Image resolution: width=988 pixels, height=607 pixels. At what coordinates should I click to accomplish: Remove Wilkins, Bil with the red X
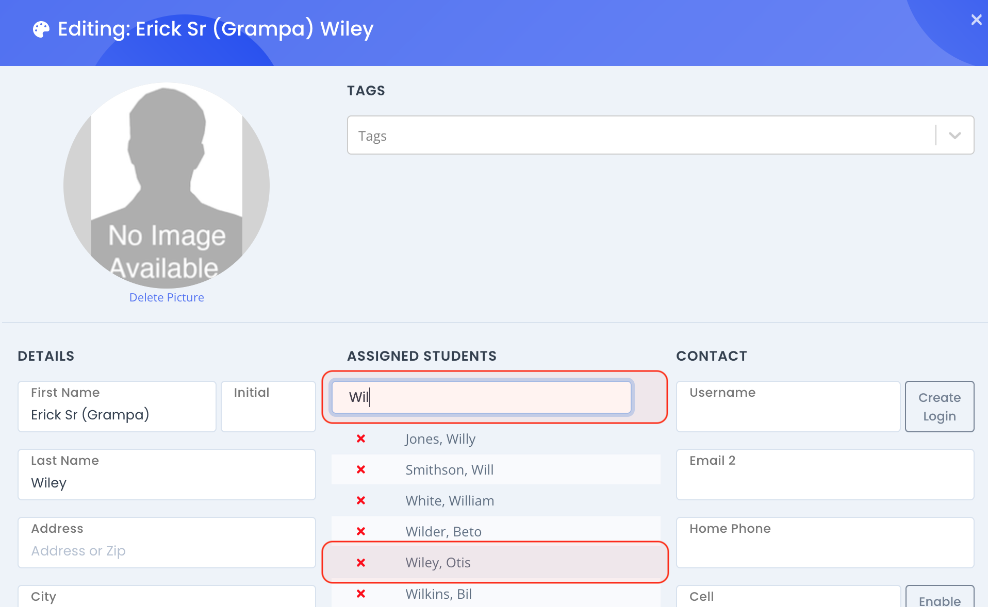361,594
